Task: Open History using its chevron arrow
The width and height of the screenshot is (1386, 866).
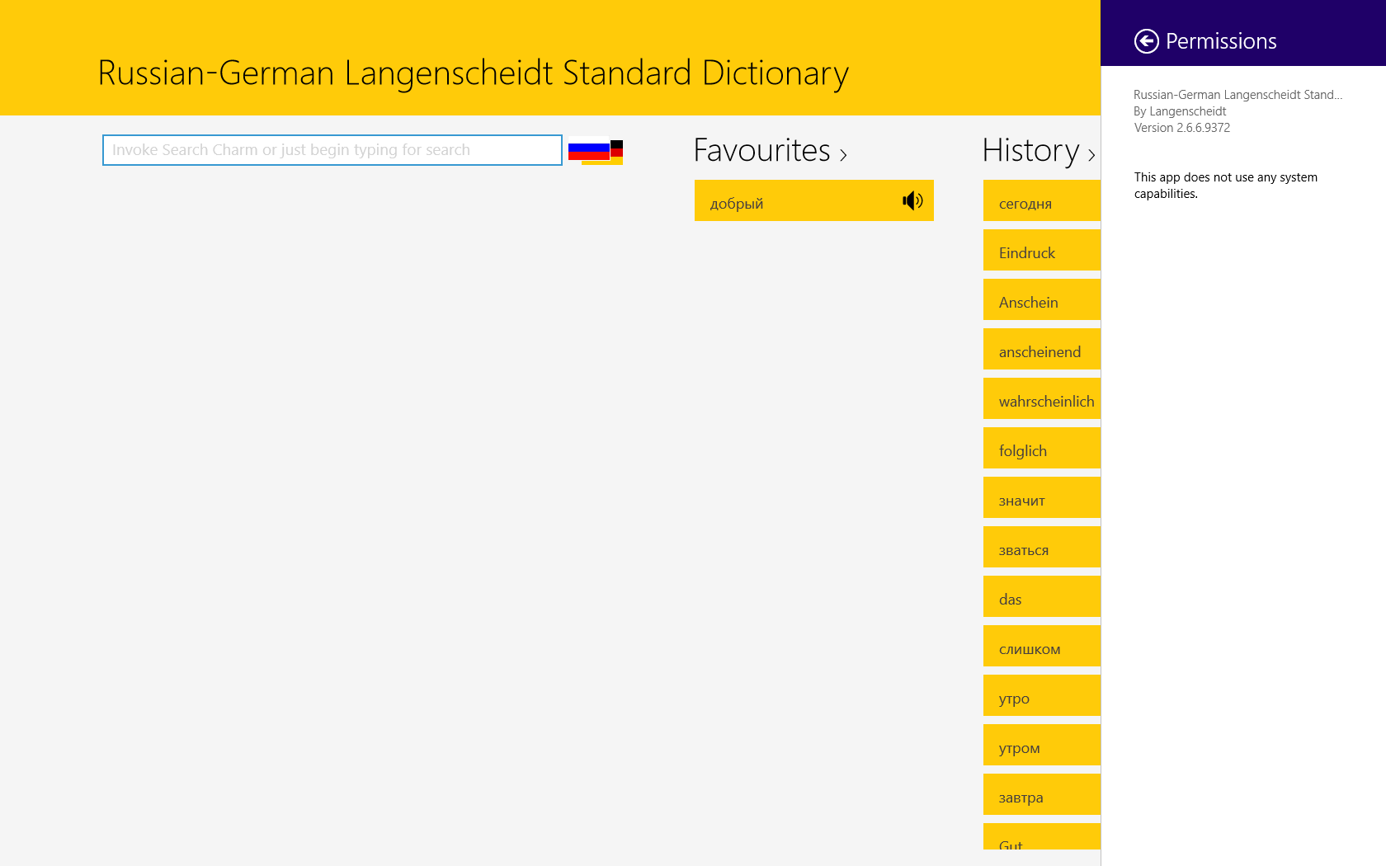Action: 1092,155
